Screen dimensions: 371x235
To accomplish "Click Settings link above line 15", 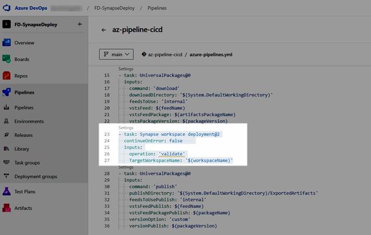I will 126,69.
